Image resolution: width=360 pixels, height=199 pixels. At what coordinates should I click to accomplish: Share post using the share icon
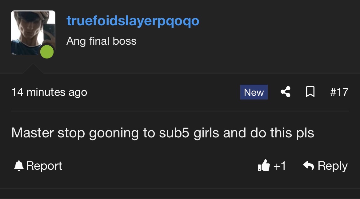[286, 92]
